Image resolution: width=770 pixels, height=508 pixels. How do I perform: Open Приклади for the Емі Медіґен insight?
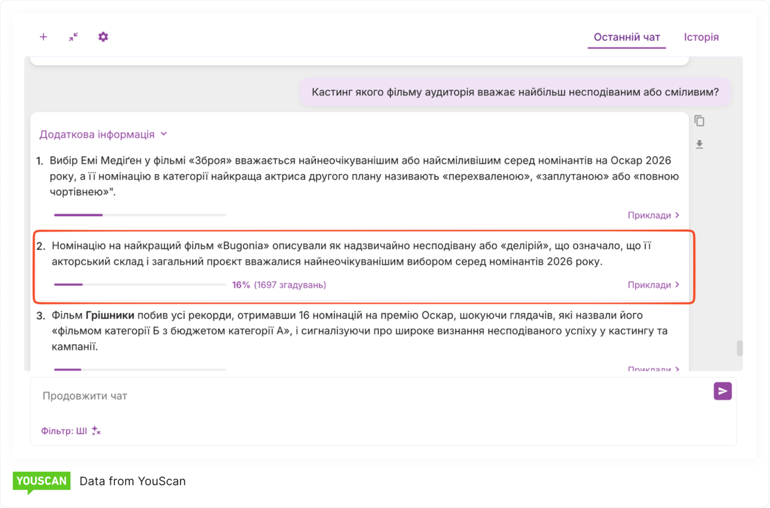[653, 215]
